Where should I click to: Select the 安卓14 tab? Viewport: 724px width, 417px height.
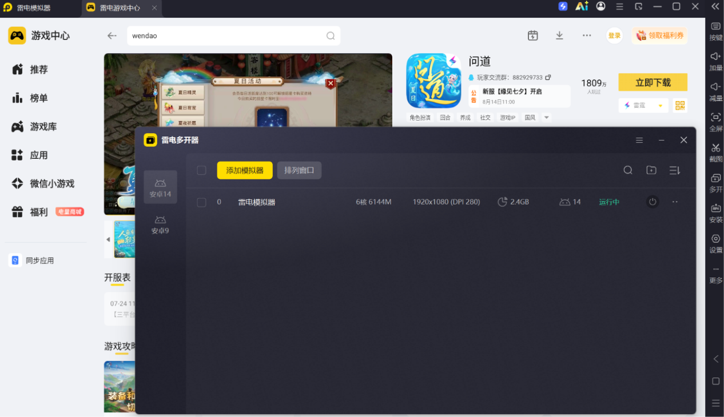pyautogui.click(x=160, y=187)
